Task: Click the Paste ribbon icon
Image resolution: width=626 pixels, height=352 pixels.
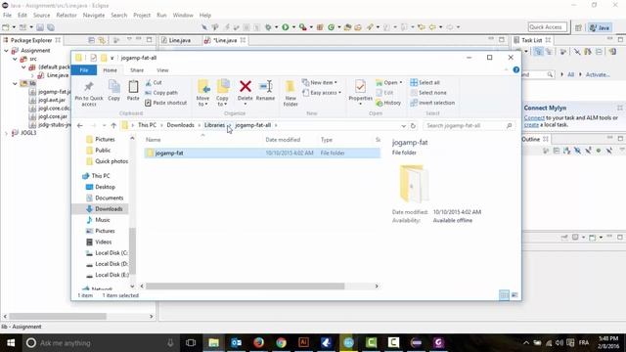Action: point(133,87)
